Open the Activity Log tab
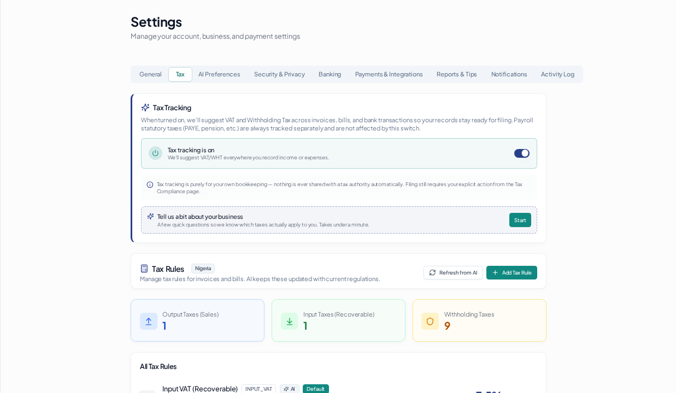 point(557,74)
